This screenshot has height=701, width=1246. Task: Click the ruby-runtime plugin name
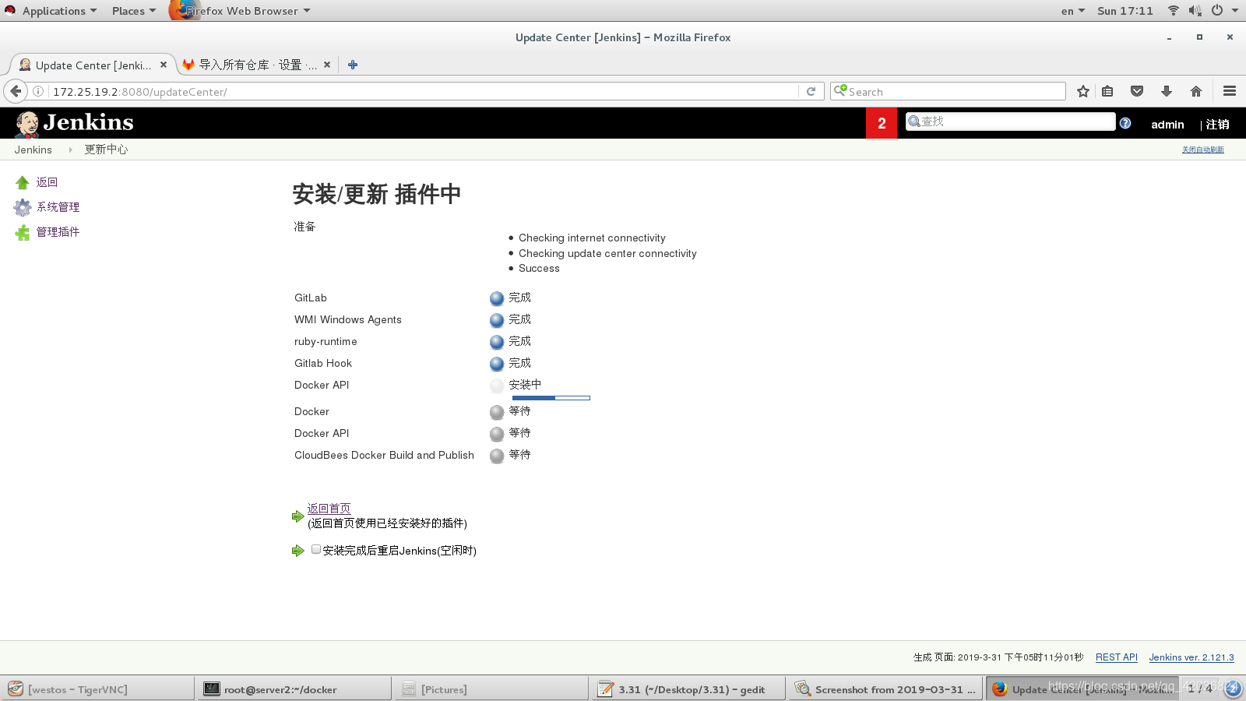pyautogui.click(x=326, y=341)
